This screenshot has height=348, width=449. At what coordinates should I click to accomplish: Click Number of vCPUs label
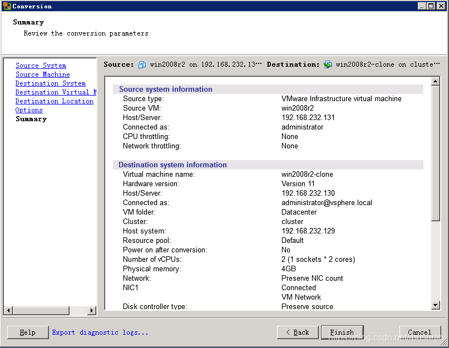(152, 259)
